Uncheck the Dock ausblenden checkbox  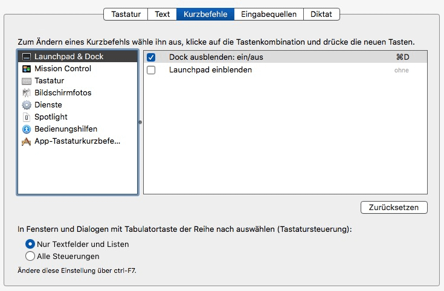pyautogui.click(x=152, y=57)
